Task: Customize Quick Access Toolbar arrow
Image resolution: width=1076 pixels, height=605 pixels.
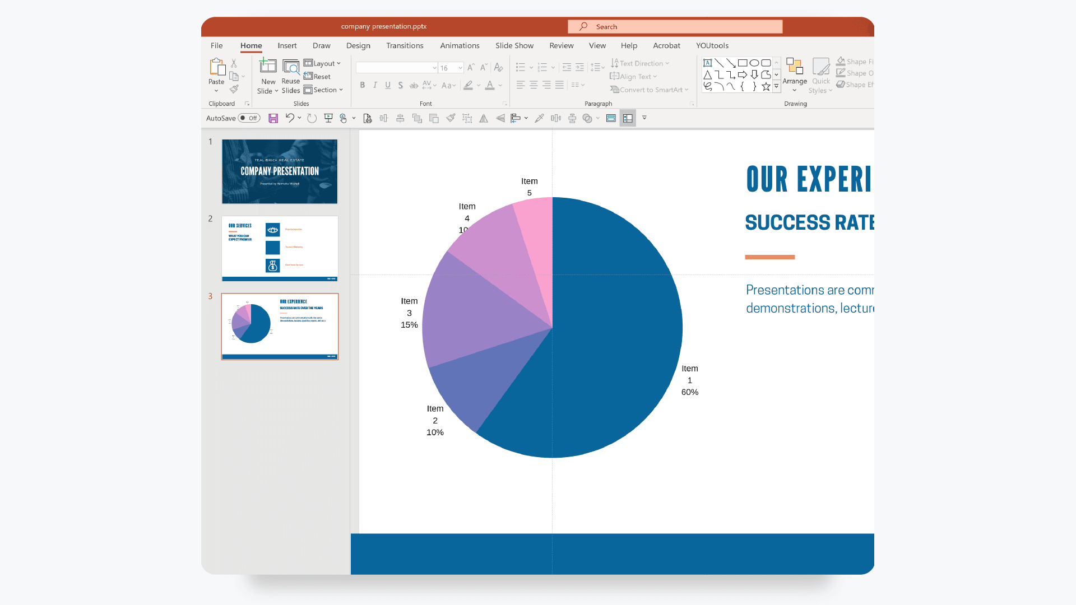Action: click(x=644, y=118)
